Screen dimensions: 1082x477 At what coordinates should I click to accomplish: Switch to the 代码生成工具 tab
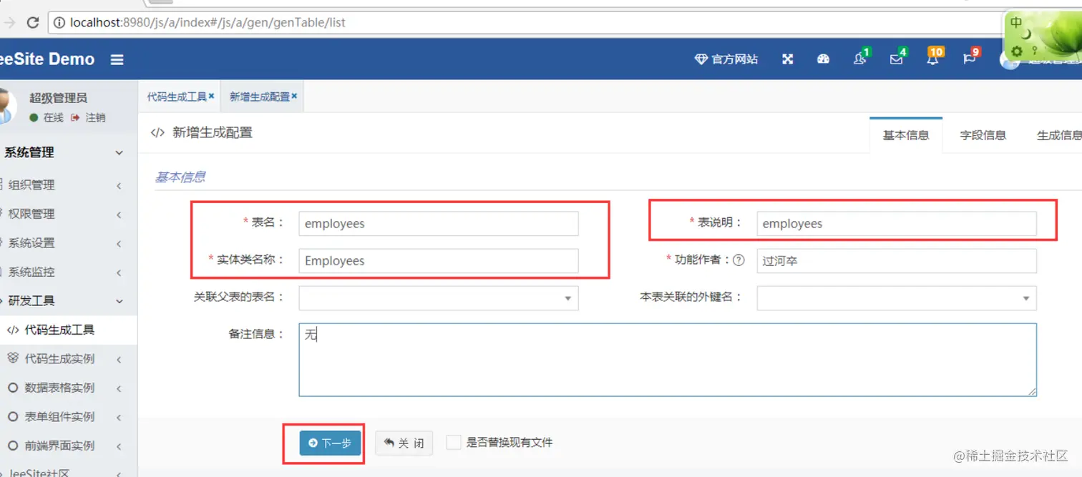coord(177,97)
